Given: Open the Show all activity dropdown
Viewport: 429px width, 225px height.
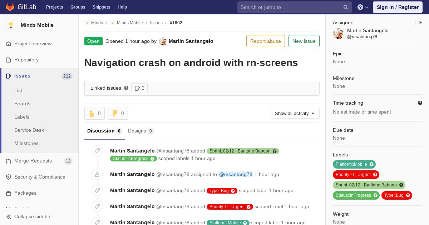Looking at the screenshot, I should click(295, 113).
